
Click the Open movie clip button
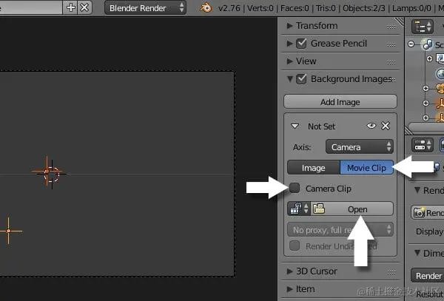352,209
